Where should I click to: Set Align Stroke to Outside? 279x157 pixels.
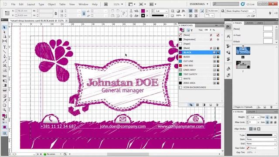[259, 129]
